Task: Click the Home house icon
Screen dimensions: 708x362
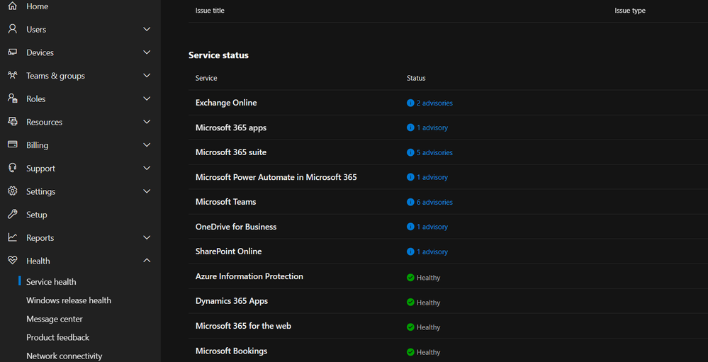Action: [13, 6]
